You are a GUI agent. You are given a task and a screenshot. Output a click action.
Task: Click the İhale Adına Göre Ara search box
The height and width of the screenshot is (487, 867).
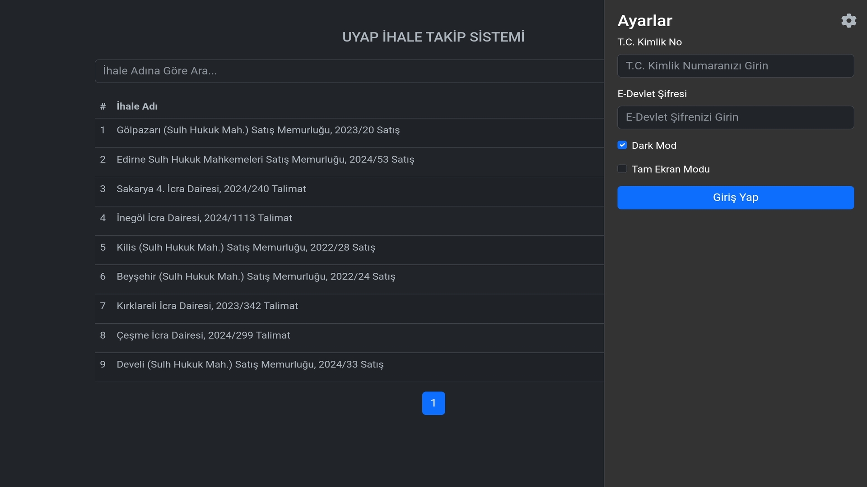pos(349,71)
